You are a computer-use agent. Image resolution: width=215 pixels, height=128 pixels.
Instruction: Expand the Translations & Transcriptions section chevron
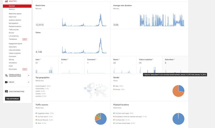29,76
